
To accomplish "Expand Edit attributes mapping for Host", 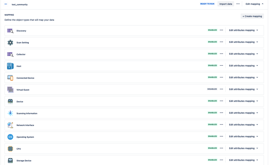I will (x=243, y=65).
